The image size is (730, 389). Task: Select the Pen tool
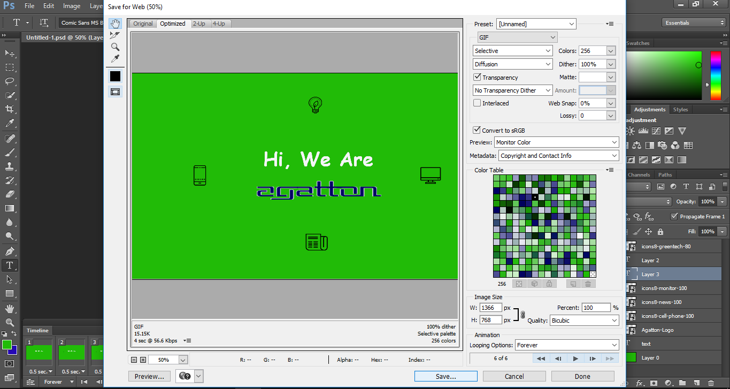pos(10,251)
